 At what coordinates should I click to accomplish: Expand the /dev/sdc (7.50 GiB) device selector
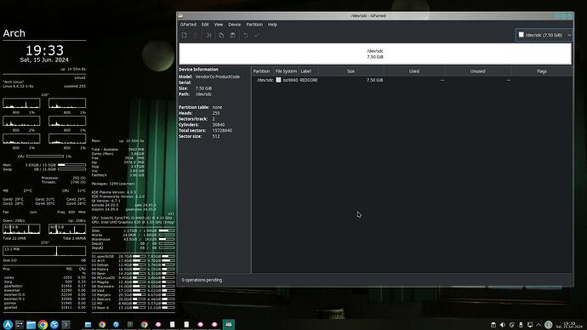click(x=544, y=35)
